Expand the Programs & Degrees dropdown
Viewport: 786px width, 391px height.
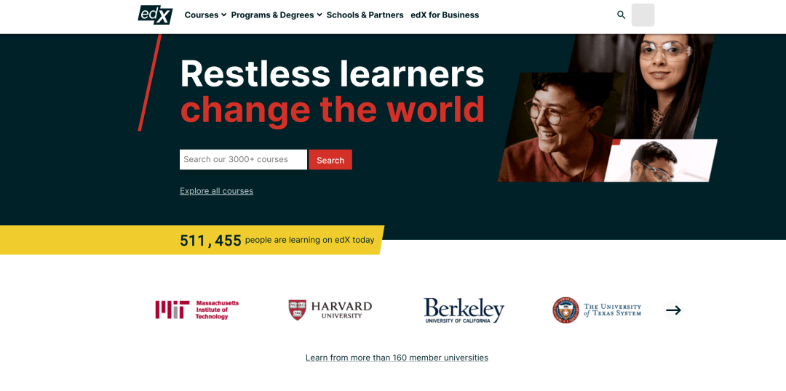(276, 15)
